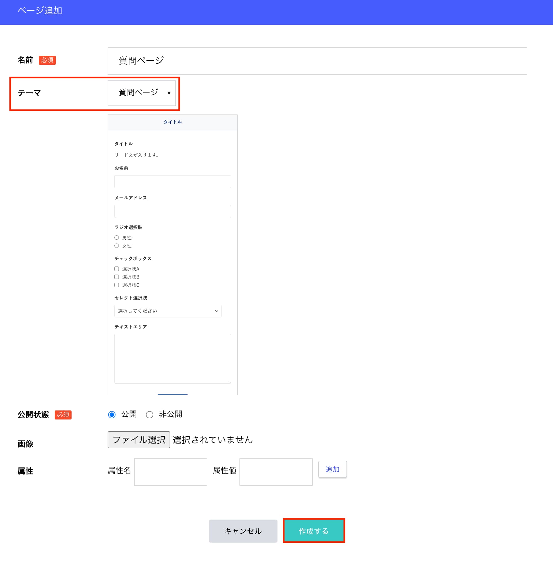
Task: Click the 属性名 input field
Action: [x=171, y=472]
